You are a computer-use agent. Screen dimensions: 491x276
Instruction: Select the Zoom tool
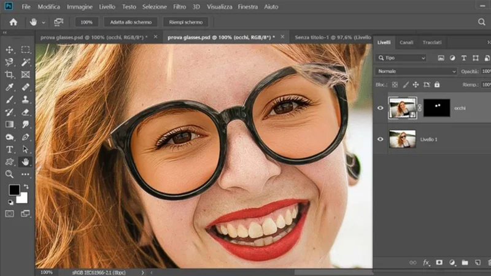[9, 174]
